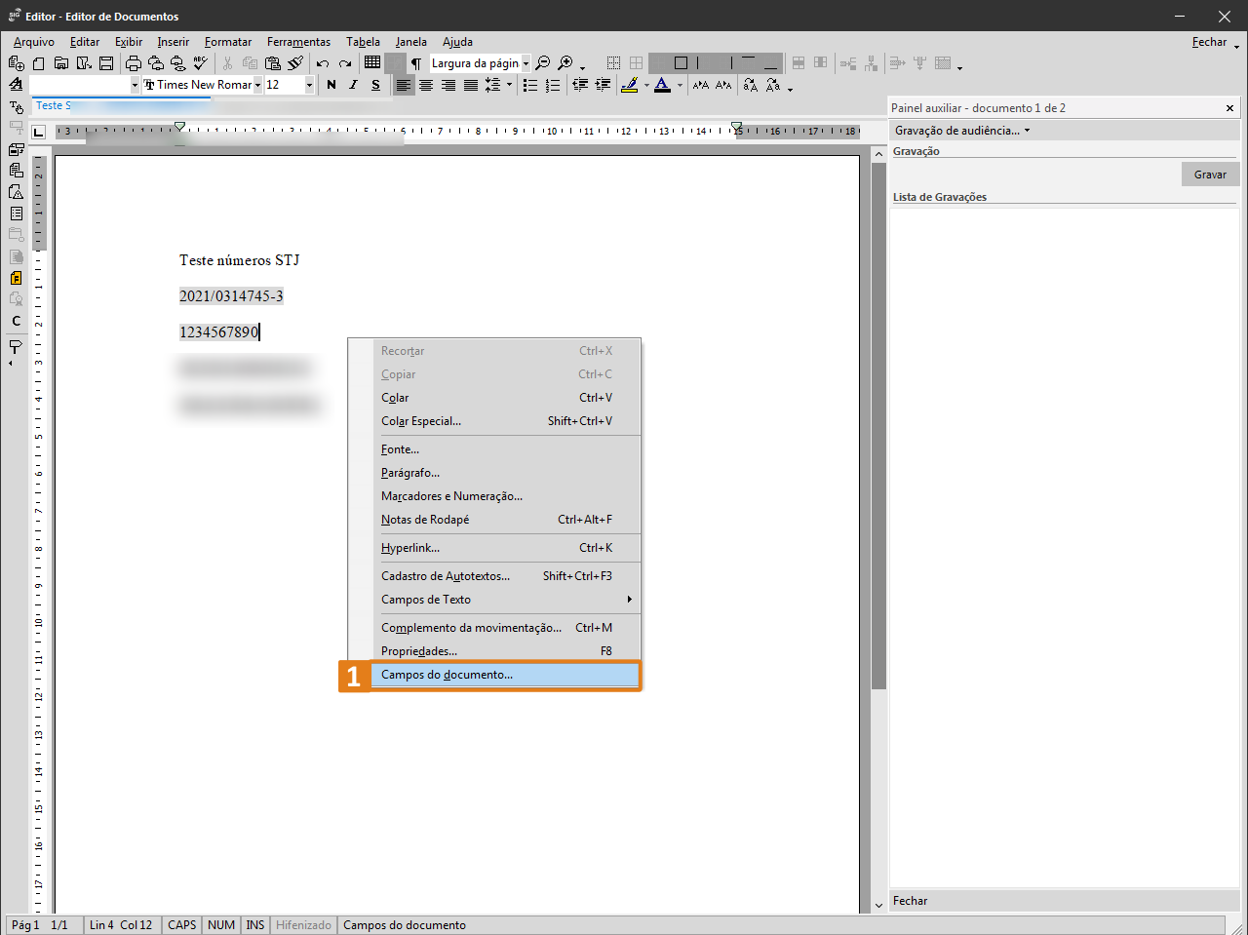The width and height of the screenshot is (1248, 935).
Task: Click the decrease indent icon
Action: click(580, 86)
